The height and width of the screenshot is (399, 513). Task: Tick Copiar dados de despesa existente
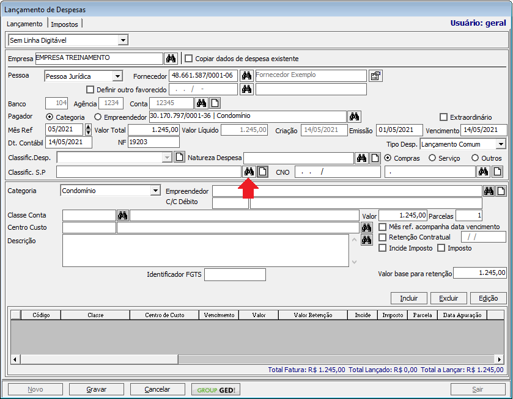coord(188,59)
